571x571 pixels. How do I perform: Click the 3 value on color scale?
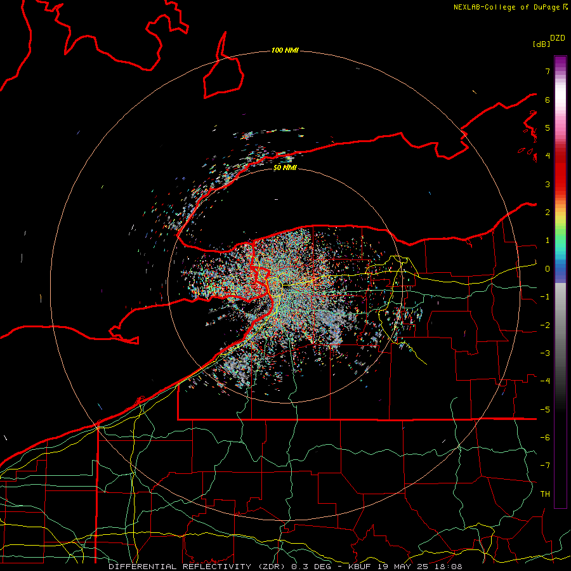(548, 184)
